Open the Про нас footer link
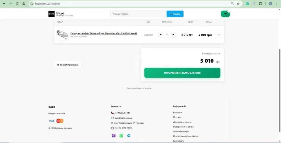 tap(177, 117)
